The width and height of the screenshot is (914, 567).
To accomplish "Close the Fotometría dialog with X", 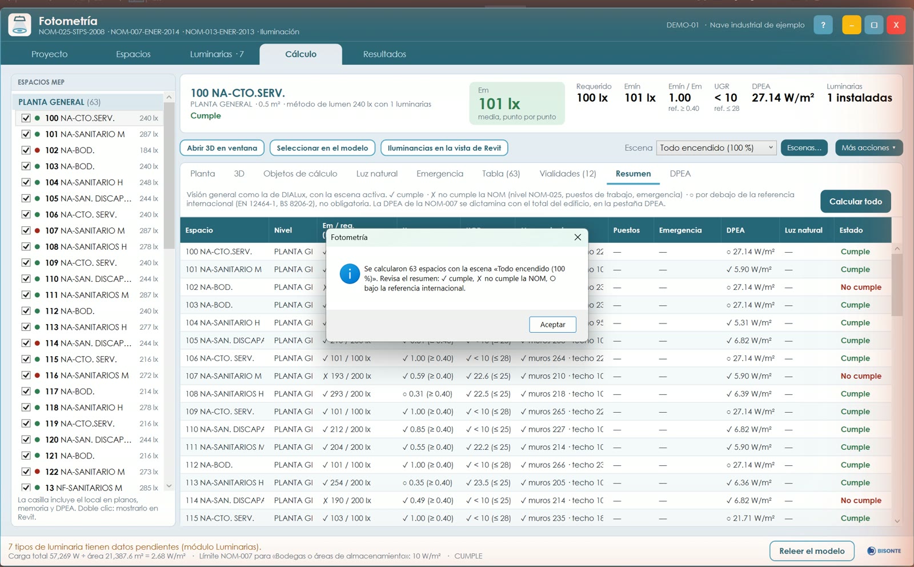I will 578,237.
